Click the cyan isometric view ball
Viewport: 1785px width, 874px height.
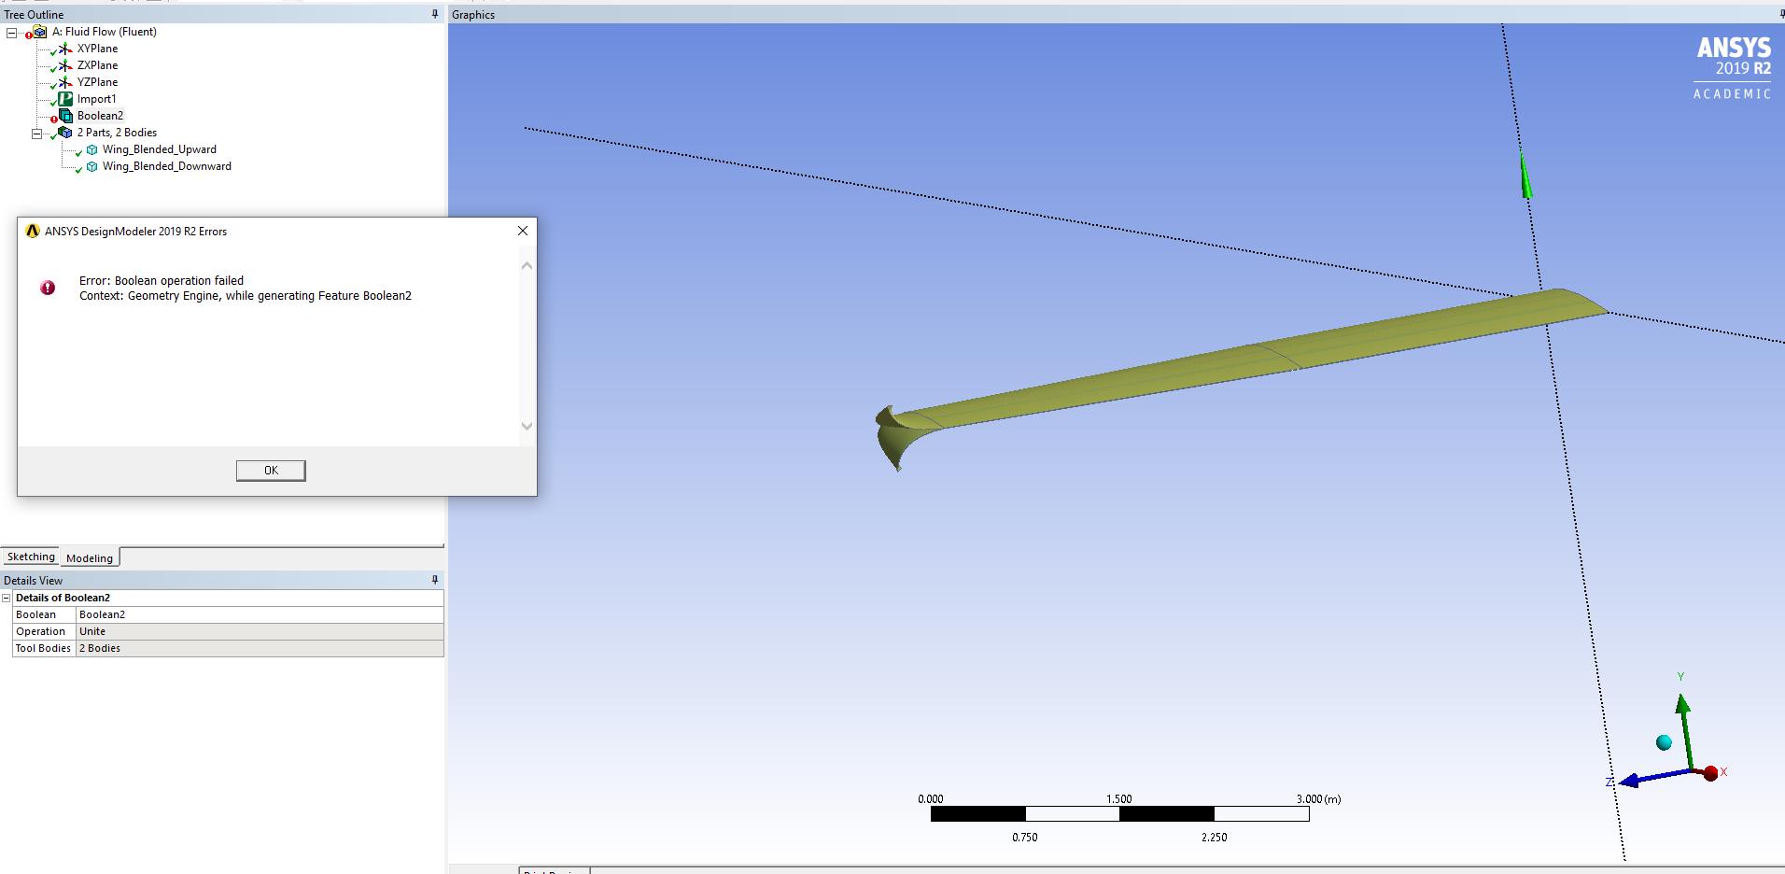[x=1664, y=742]
